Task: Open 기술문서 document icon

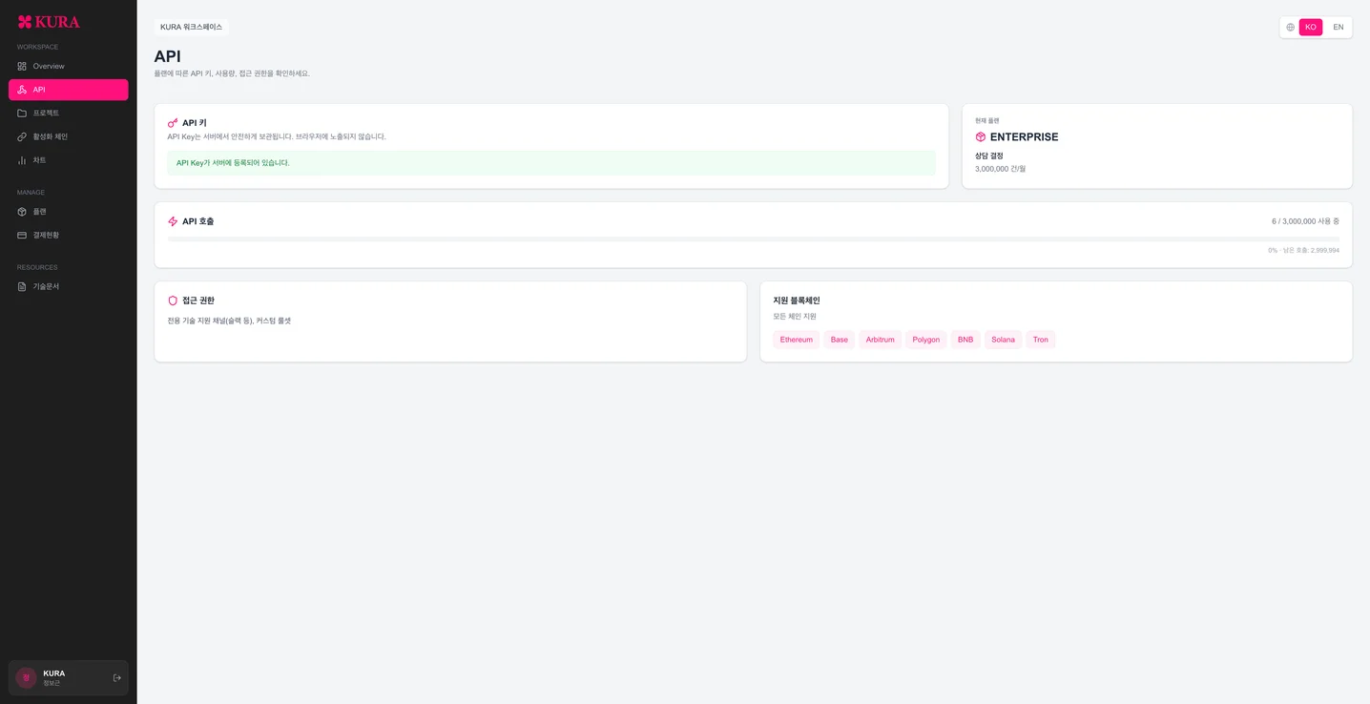Action: coord(22,286)
